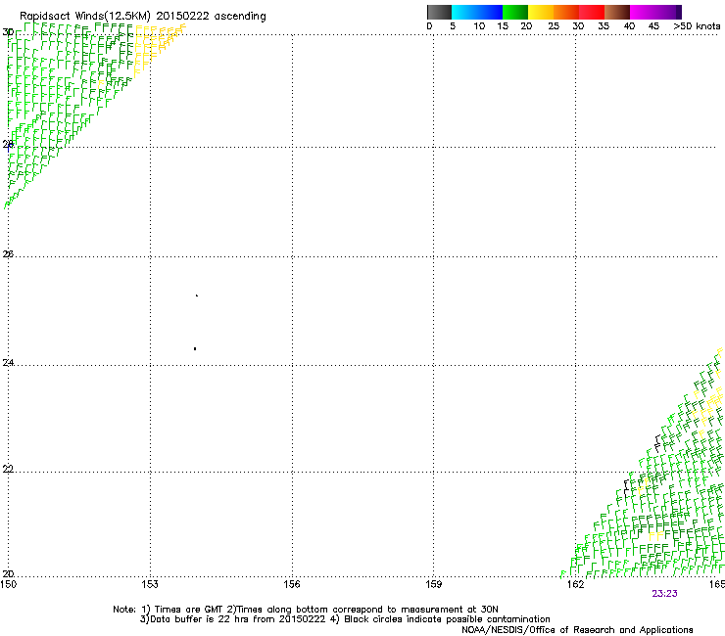Click latitude label '30' at top left
The image size is (725, 636).
point(8,32)
